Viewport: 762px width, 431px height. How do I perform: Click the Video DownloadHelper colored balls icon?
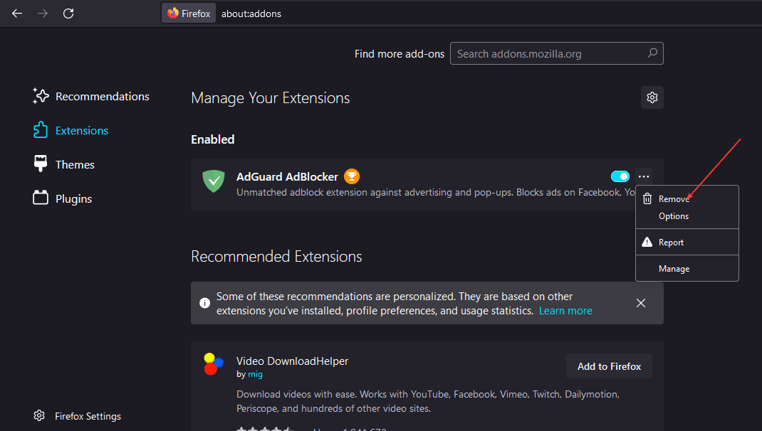(214, 364)
